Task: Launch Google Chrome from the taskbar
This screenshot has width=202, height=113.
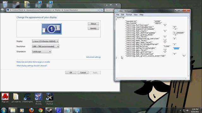Action: [x=40, y=110]
